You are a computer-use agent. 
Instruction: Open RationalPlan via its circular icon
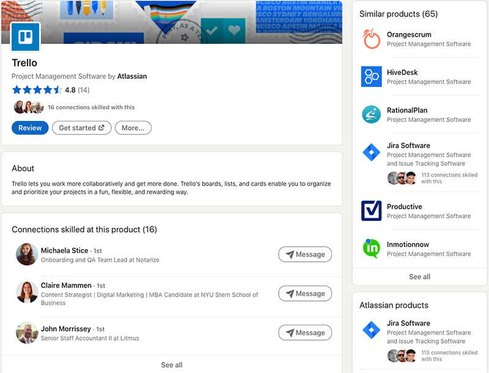[371, 115]
